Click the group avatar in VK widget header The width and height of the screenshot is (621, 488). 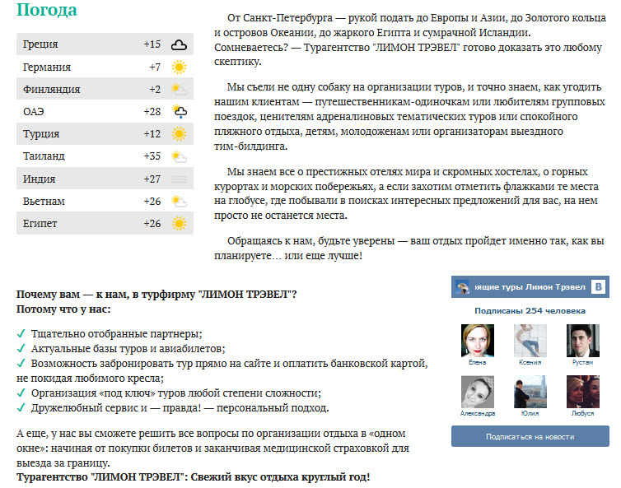pos(462,287)
